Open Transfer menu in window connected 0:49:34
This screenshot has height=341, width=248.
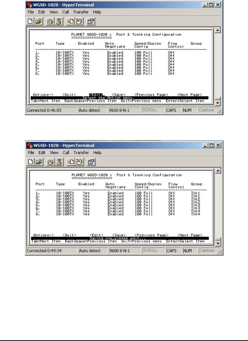[81, 152]
